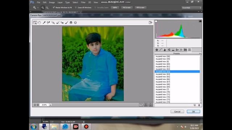Select the Hand tool in Camera Raw
The image size is (232, 130).
40,22
